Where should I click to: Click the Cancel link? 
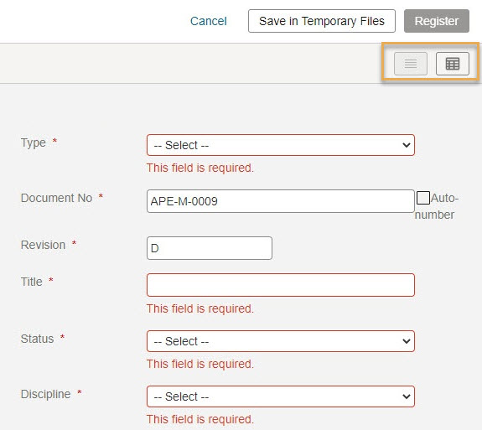coord(209,21)
